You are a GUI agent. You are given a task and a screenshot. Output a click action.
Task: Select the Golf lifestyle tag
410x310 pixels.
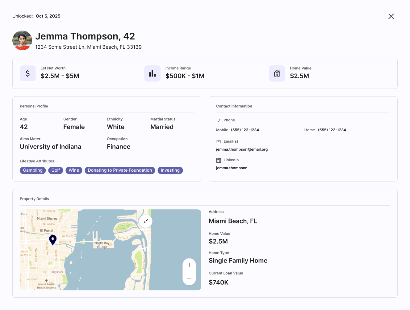point(56,170)
